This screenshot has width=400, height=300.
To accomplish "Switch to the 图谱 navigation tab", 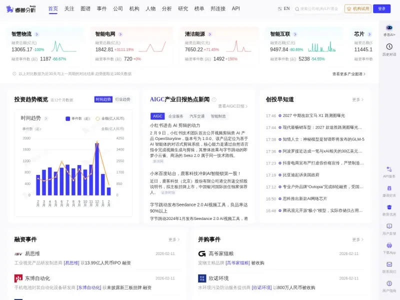I will tap(85, 8).
